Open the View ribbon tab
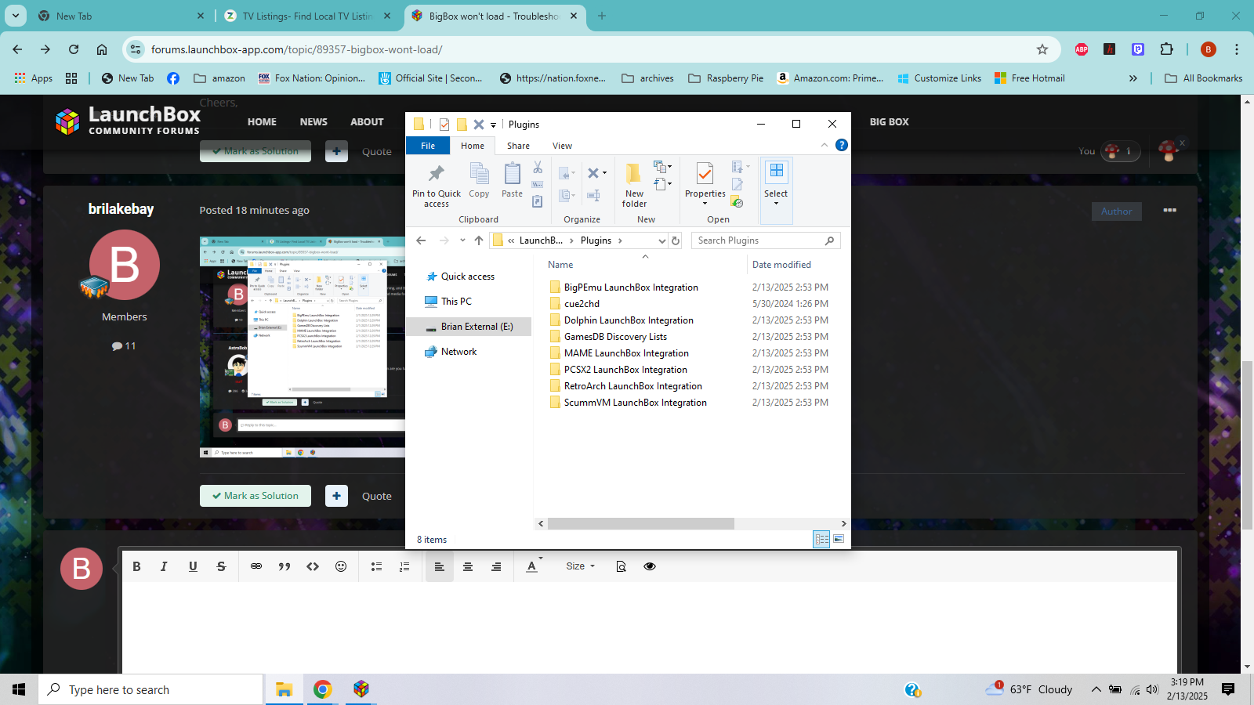Image resolution: width=1254 pixels, height=705 pixels. [562, 146]
